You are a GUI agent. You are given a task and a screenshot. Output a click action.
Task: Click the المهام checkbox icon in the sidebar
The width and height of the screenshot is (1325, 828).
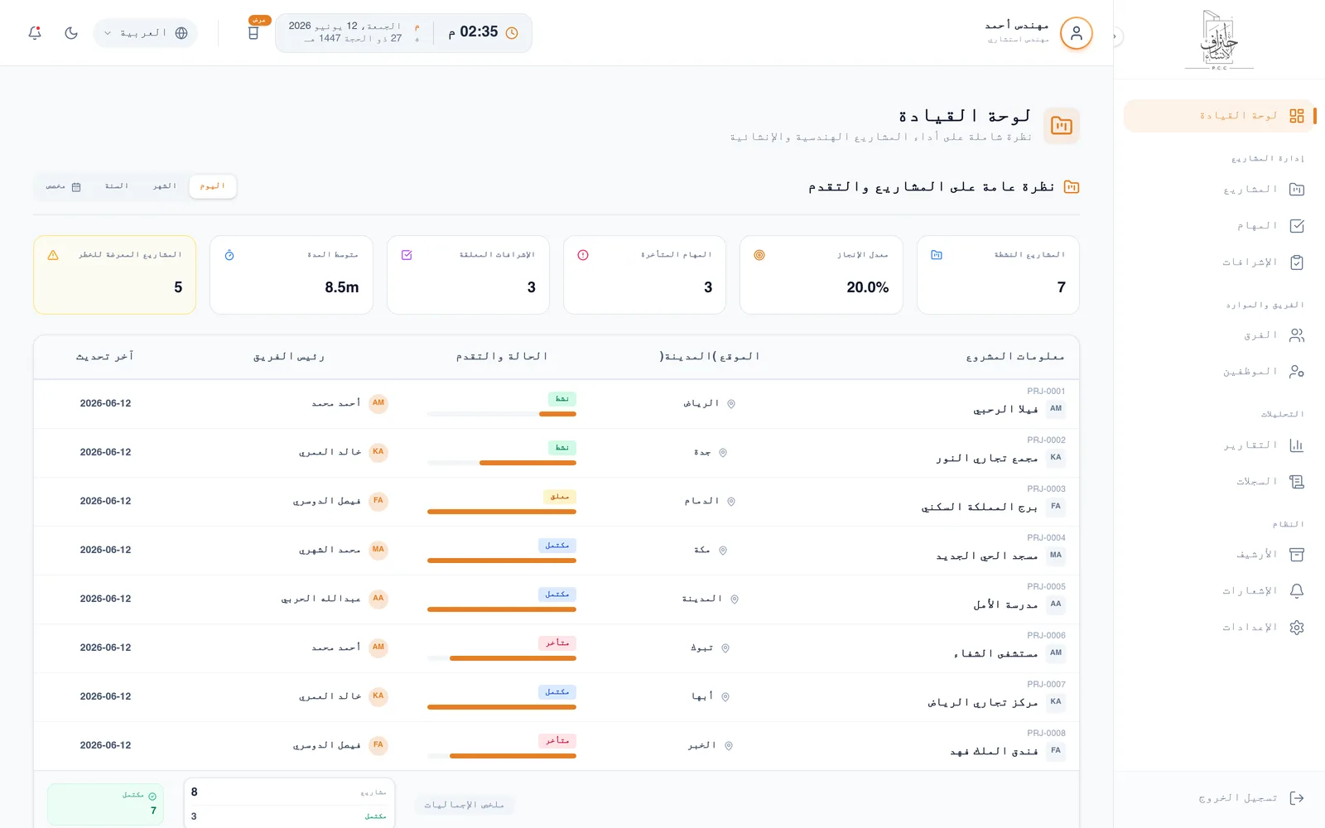(x=1297, y=226)
